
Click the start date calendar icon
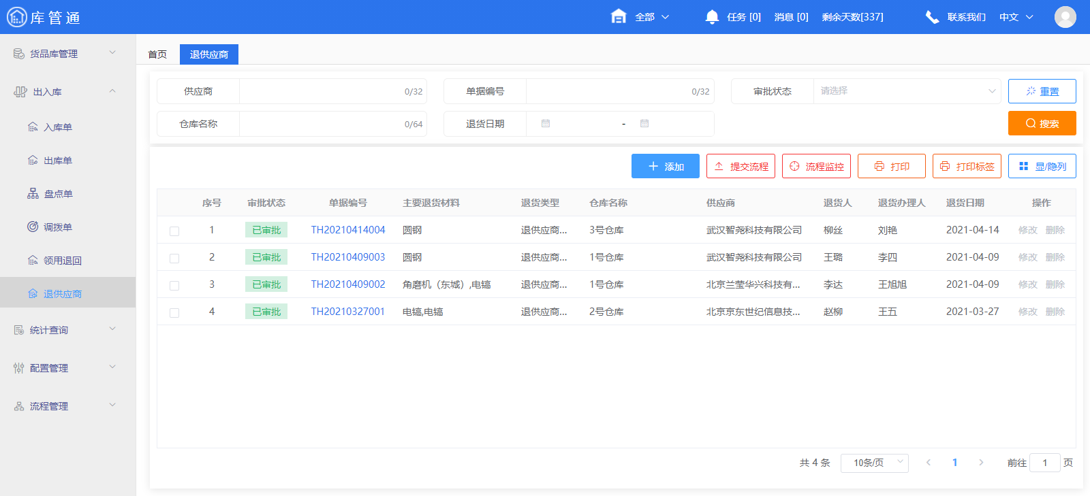tap(546, 124)
